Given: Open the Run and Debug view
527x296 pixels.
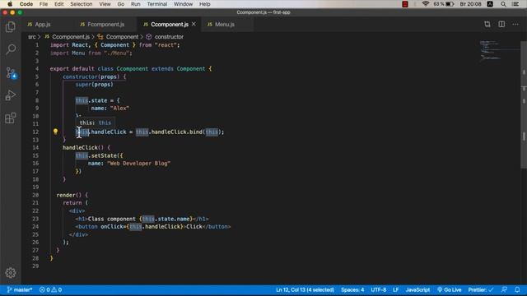Looking at the screenshot, I should (11, 95).
